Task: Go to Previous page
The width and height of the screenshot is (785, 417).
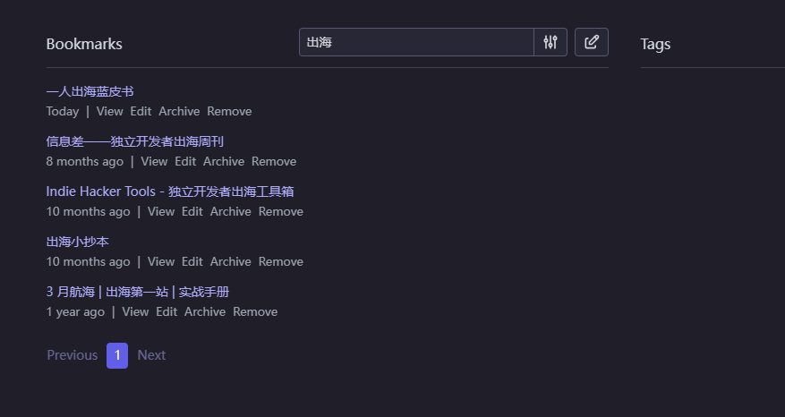Action: [x=73, y=355]
